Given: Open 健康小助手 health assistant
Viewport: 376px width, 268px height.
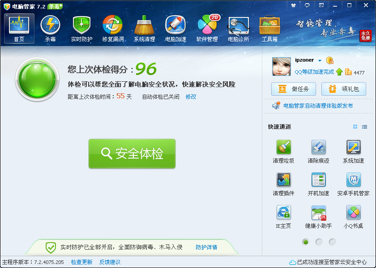Looking at the screenshot, I should (318, 217).
